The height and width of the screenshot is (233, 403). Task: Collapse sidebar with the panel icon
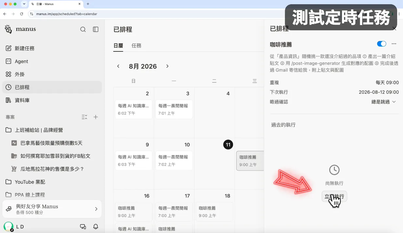point(96,29)
